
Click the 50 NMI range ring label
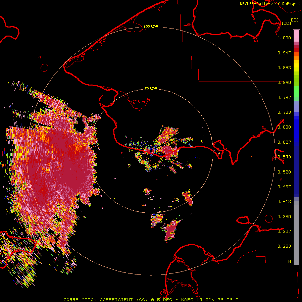(x=151, y=89)
